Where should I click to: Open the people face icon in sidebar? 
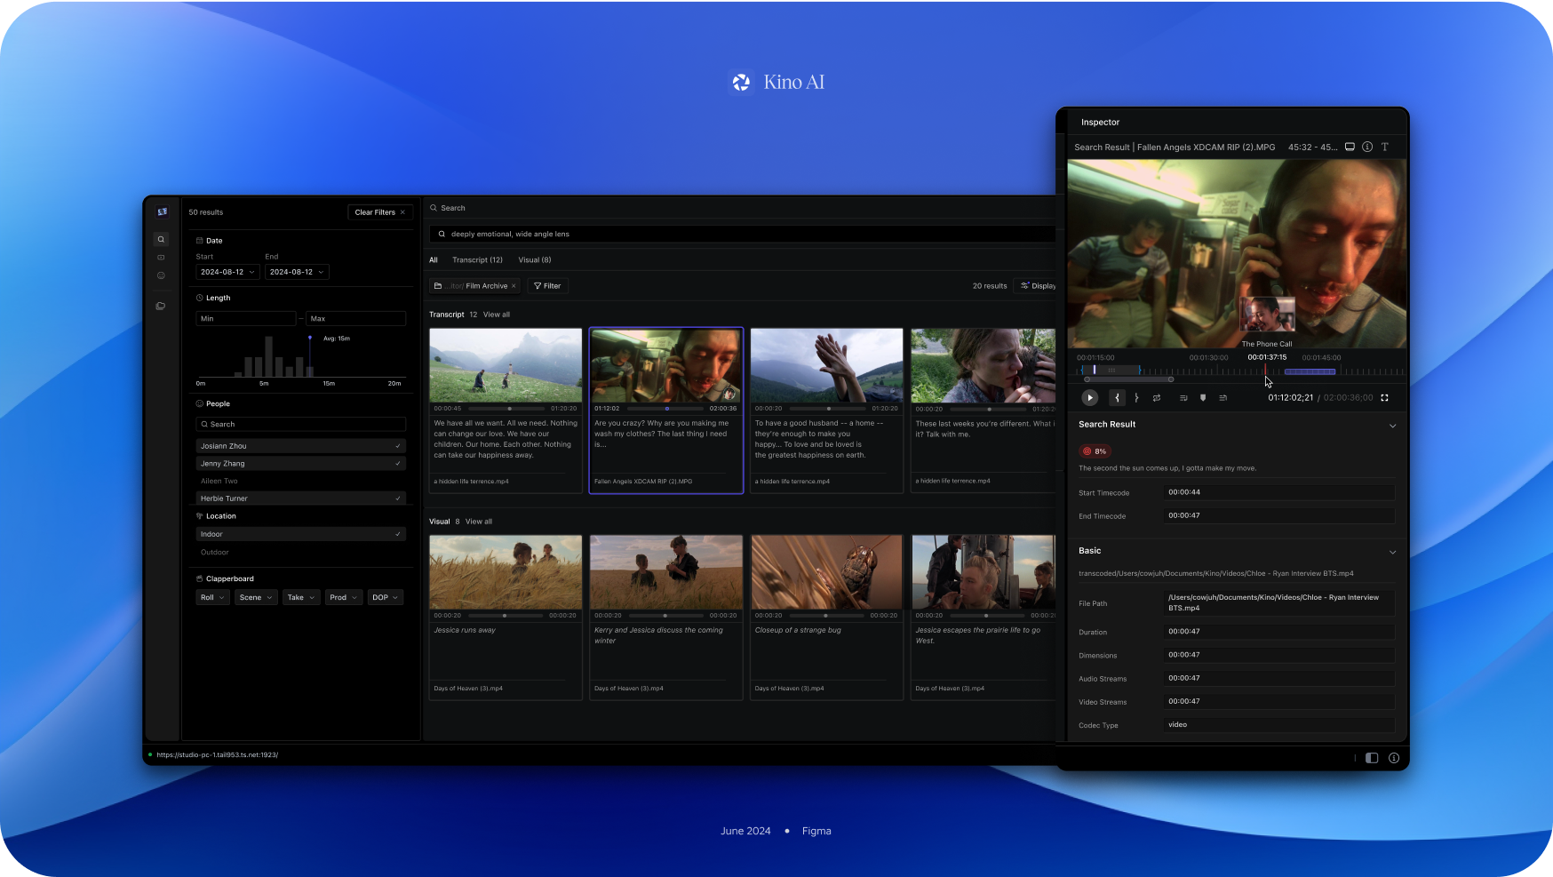pyautogui.click(x=161, y=275)
